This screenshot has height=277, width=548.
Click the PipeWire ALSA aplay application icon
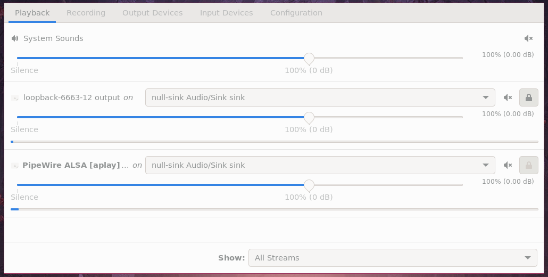pyautogui.click(x=15, y=166)
